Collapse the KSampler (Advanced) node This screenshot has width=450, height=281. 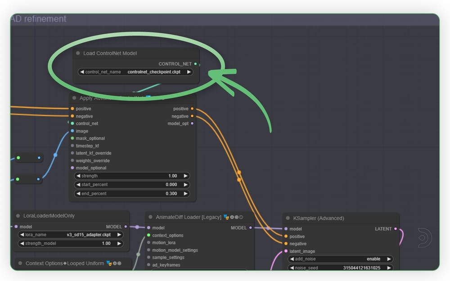[288, 218]
